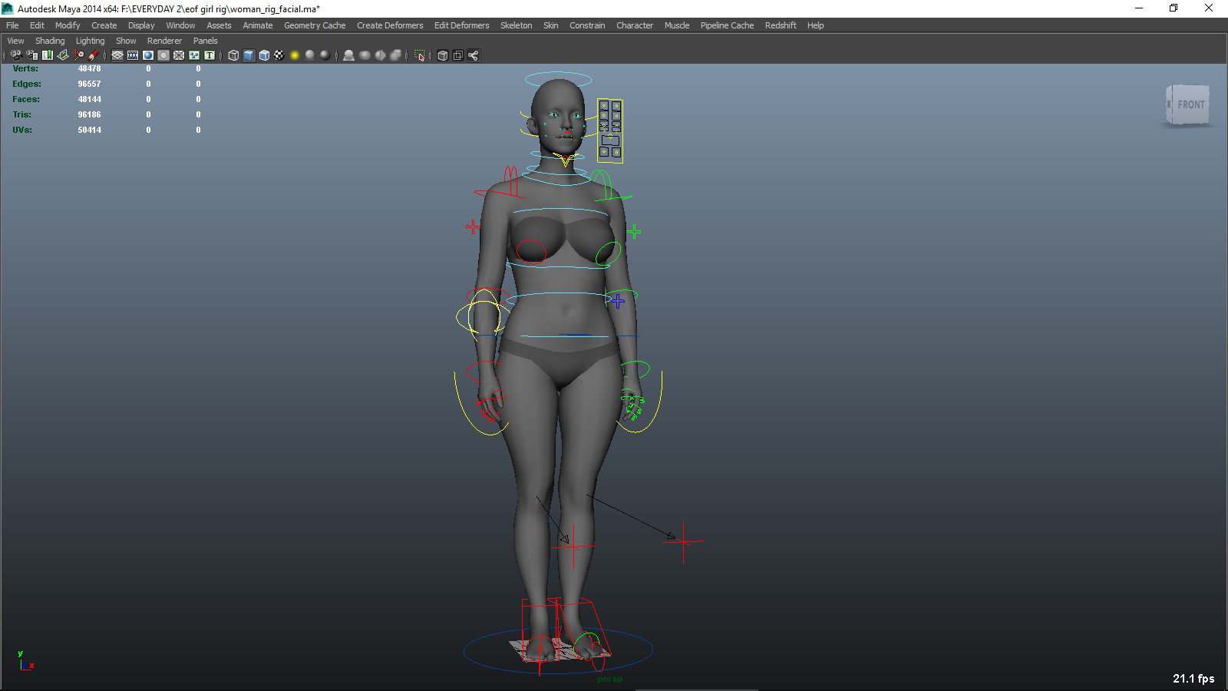
Task: Open the Create Deformers menu
Action: click(x=390, y=25)
